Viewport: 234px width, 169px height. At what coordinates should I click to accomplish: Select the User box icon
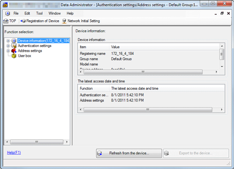(14, 56)
